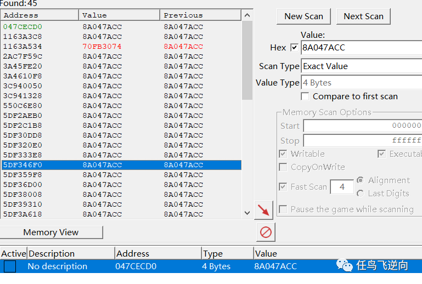Toggle the Executable checkbox
422x284 pixels.
[381, 154]
